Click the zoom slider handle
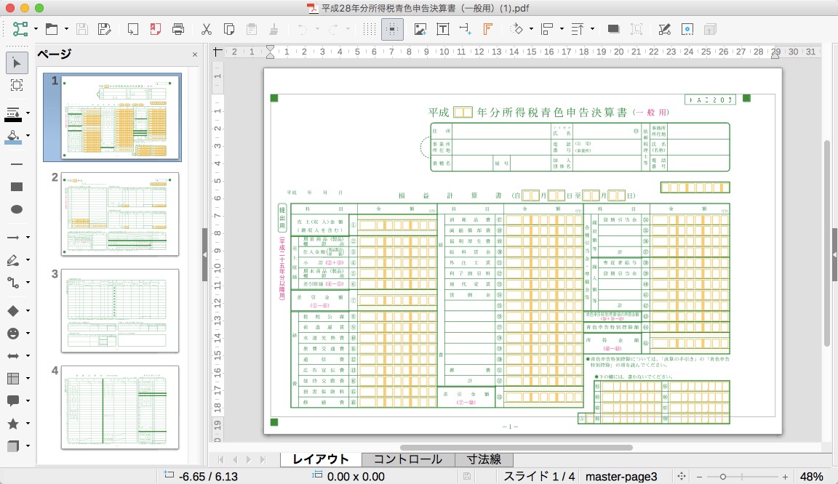 722,477
